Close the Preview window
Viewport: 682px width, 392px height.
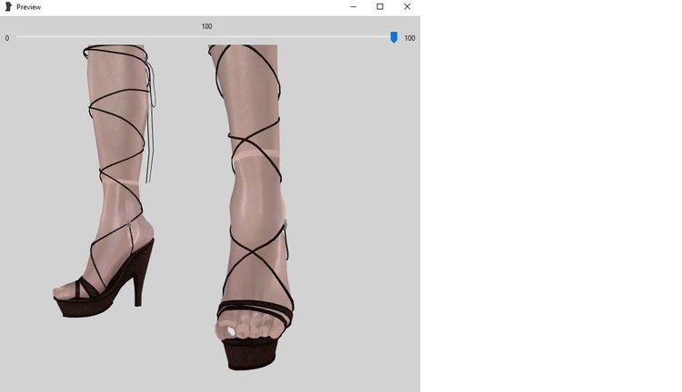tap(407, 6)
